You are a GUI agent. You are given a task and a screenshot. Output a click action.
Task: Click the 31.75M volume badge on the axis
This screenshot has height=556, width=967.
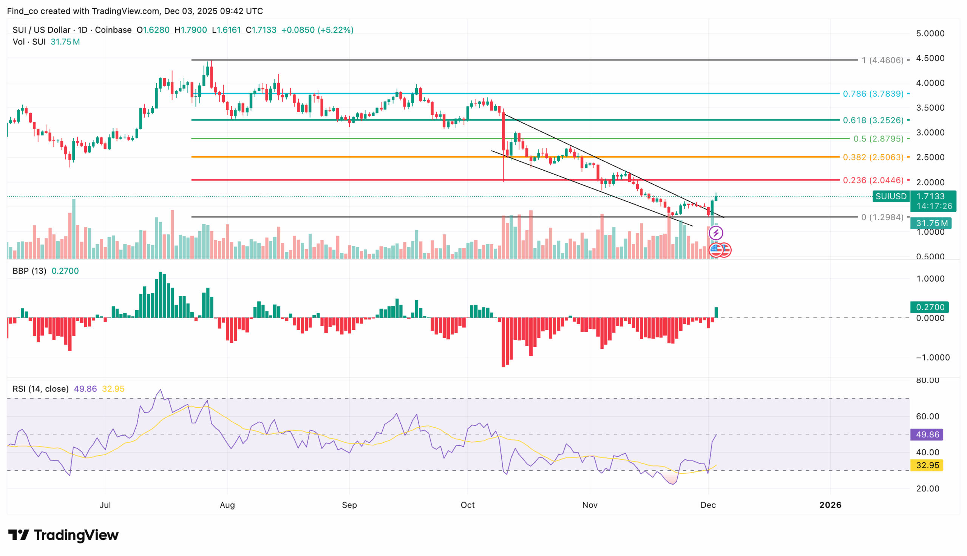coord(931,223)
